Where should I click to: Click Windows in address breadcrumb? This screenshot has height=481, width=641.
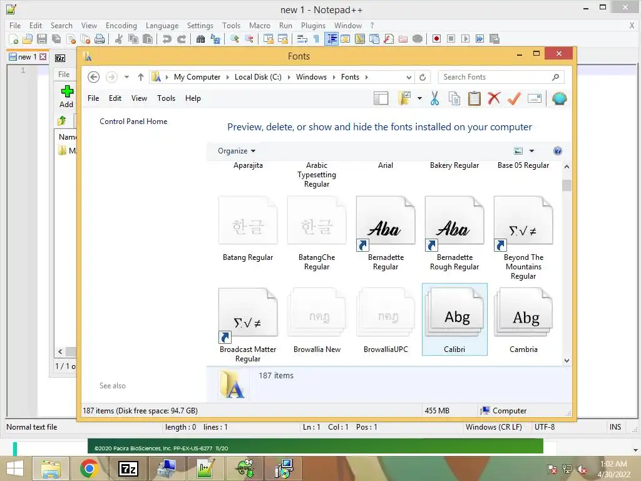pos(311,77)
